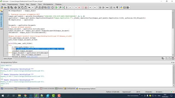Toggle breakpoint with red circle icon
The width and height of the screenshot is (175, 98).
[83, 7]
